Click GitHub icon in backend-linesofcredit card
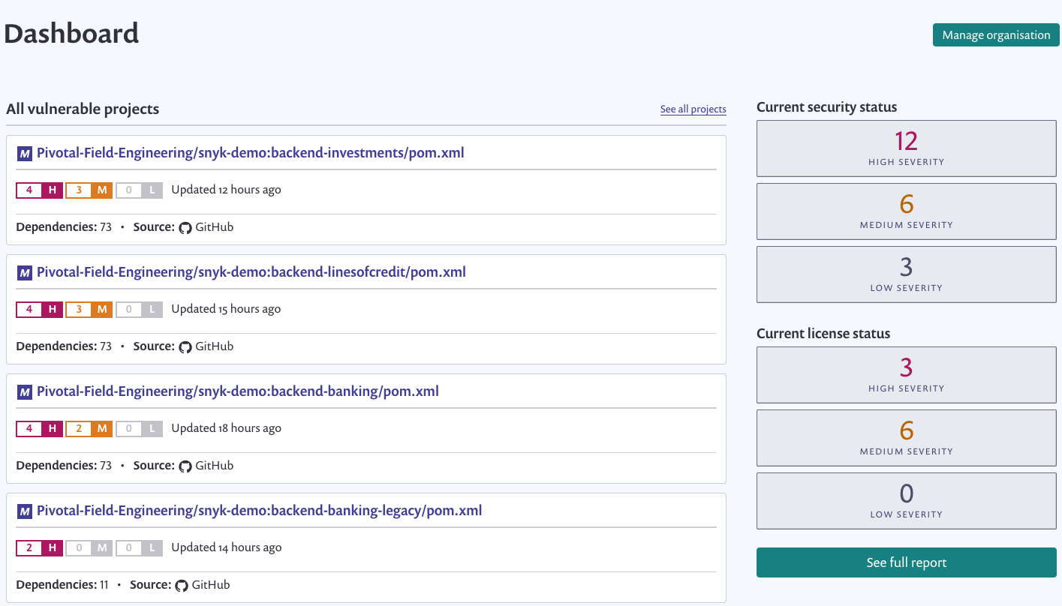This screenshot has height=606, width=1062. [185, 346]
